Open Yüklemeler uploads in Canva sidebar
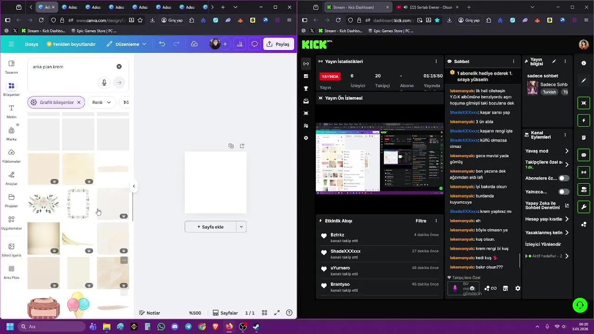 pyautogui.click(x=12, y=156)
